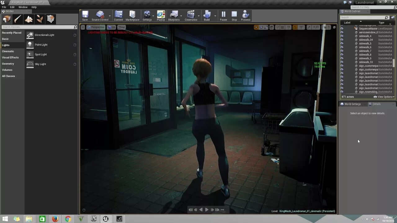The image size is (397, 223).
Task: Select the Geometry Editing mode icon
Action: point(51,19)
